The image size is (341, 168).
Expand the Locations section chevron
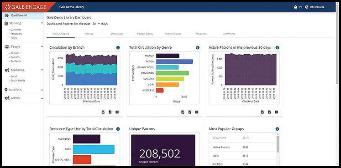pos(42,90)
